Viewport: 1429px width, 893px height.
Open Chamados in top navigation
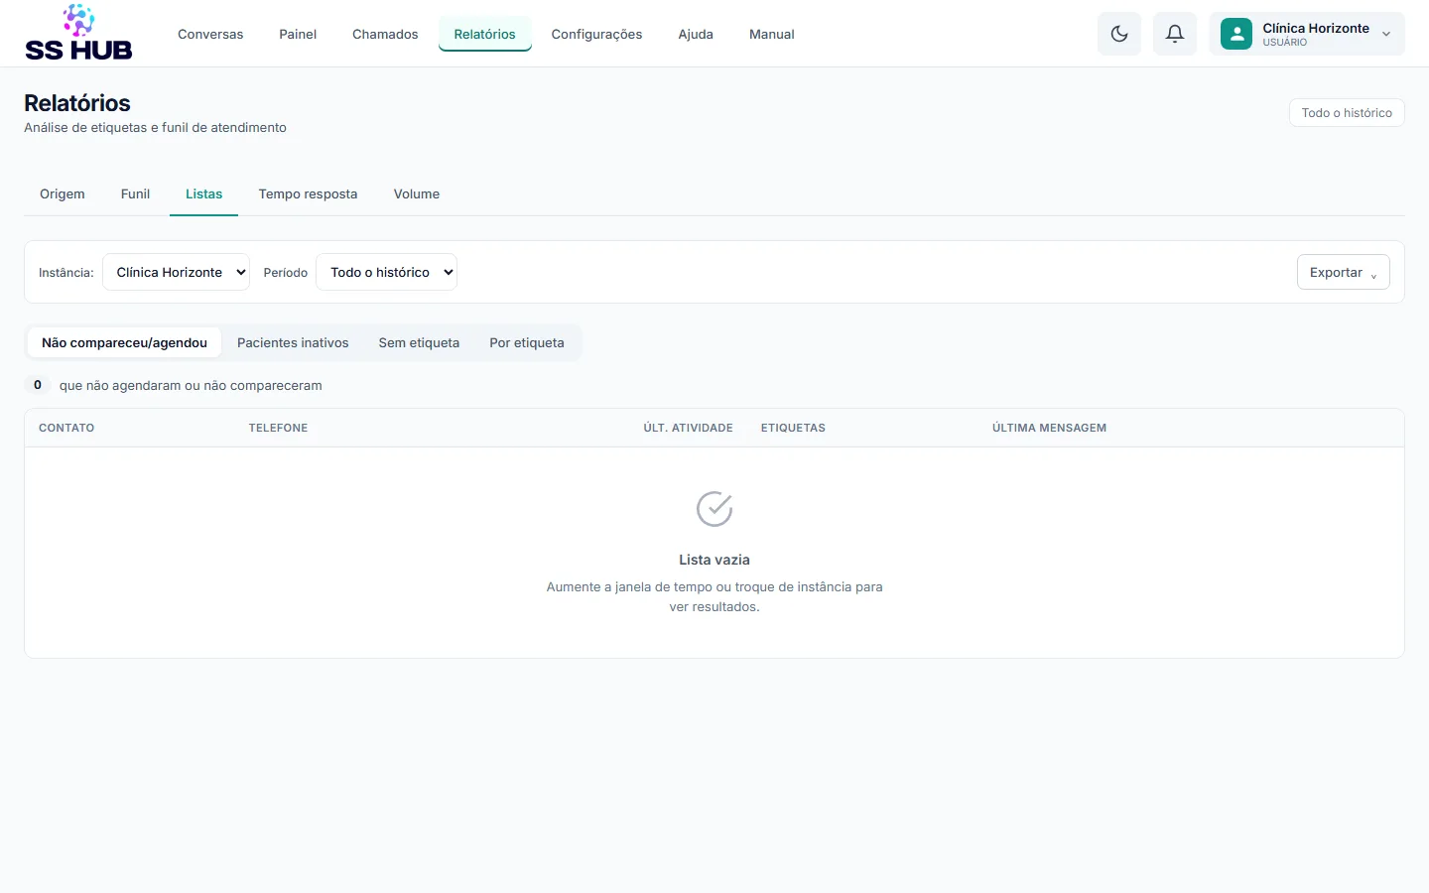coord(385,34)
